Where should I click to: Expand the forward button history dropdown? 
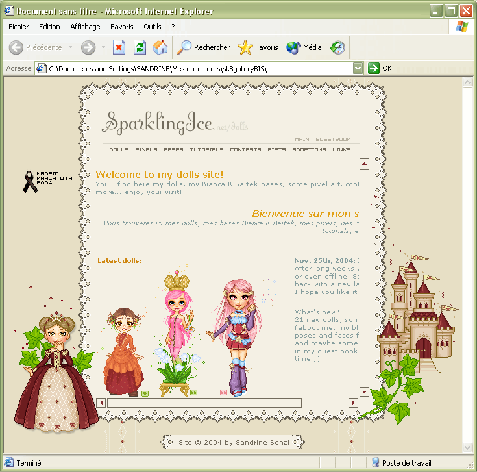(103, 47)
